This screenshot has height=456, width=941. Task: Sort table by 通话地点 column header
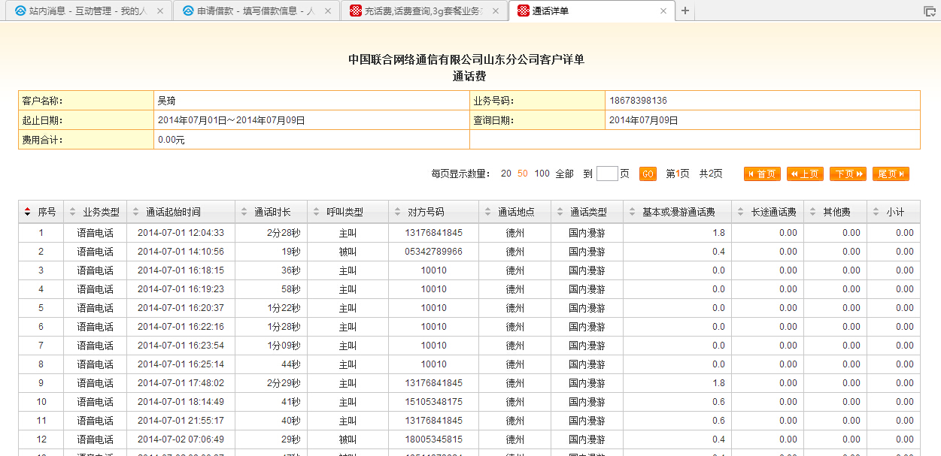coord(515,213)
